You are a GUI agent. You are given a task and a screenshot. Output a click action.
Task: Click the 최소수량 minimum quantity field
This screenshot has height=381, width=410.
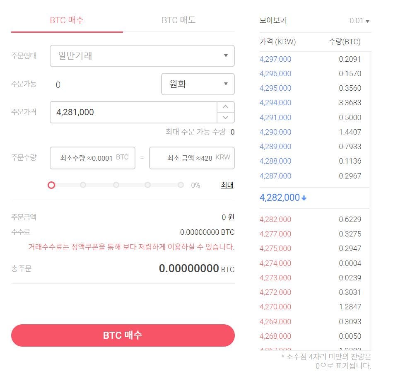coord(92,158)
